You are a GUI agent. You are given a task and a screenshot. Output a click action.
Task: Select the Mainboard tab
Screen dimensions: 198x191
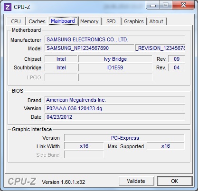pyautogui.click(x=63, y=21)
